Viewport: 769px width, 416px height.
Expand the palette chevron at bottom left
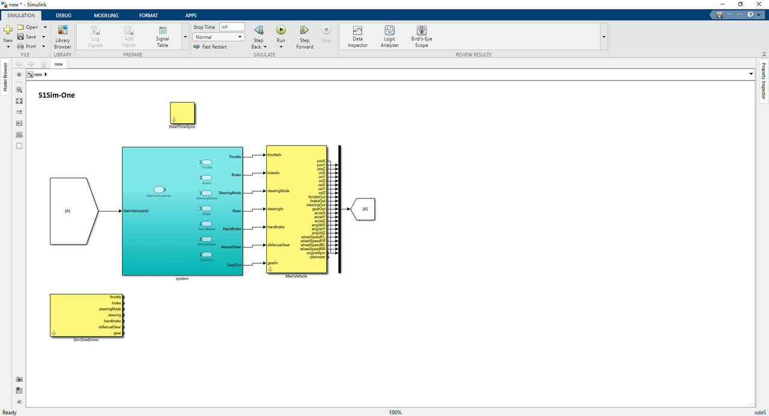tap(19, 402)
